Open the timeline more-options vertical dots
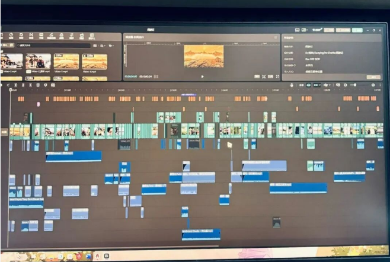Image resolution: width=390 pixels, height=262 pixels. pyautogui.click(x=380, y=85)
